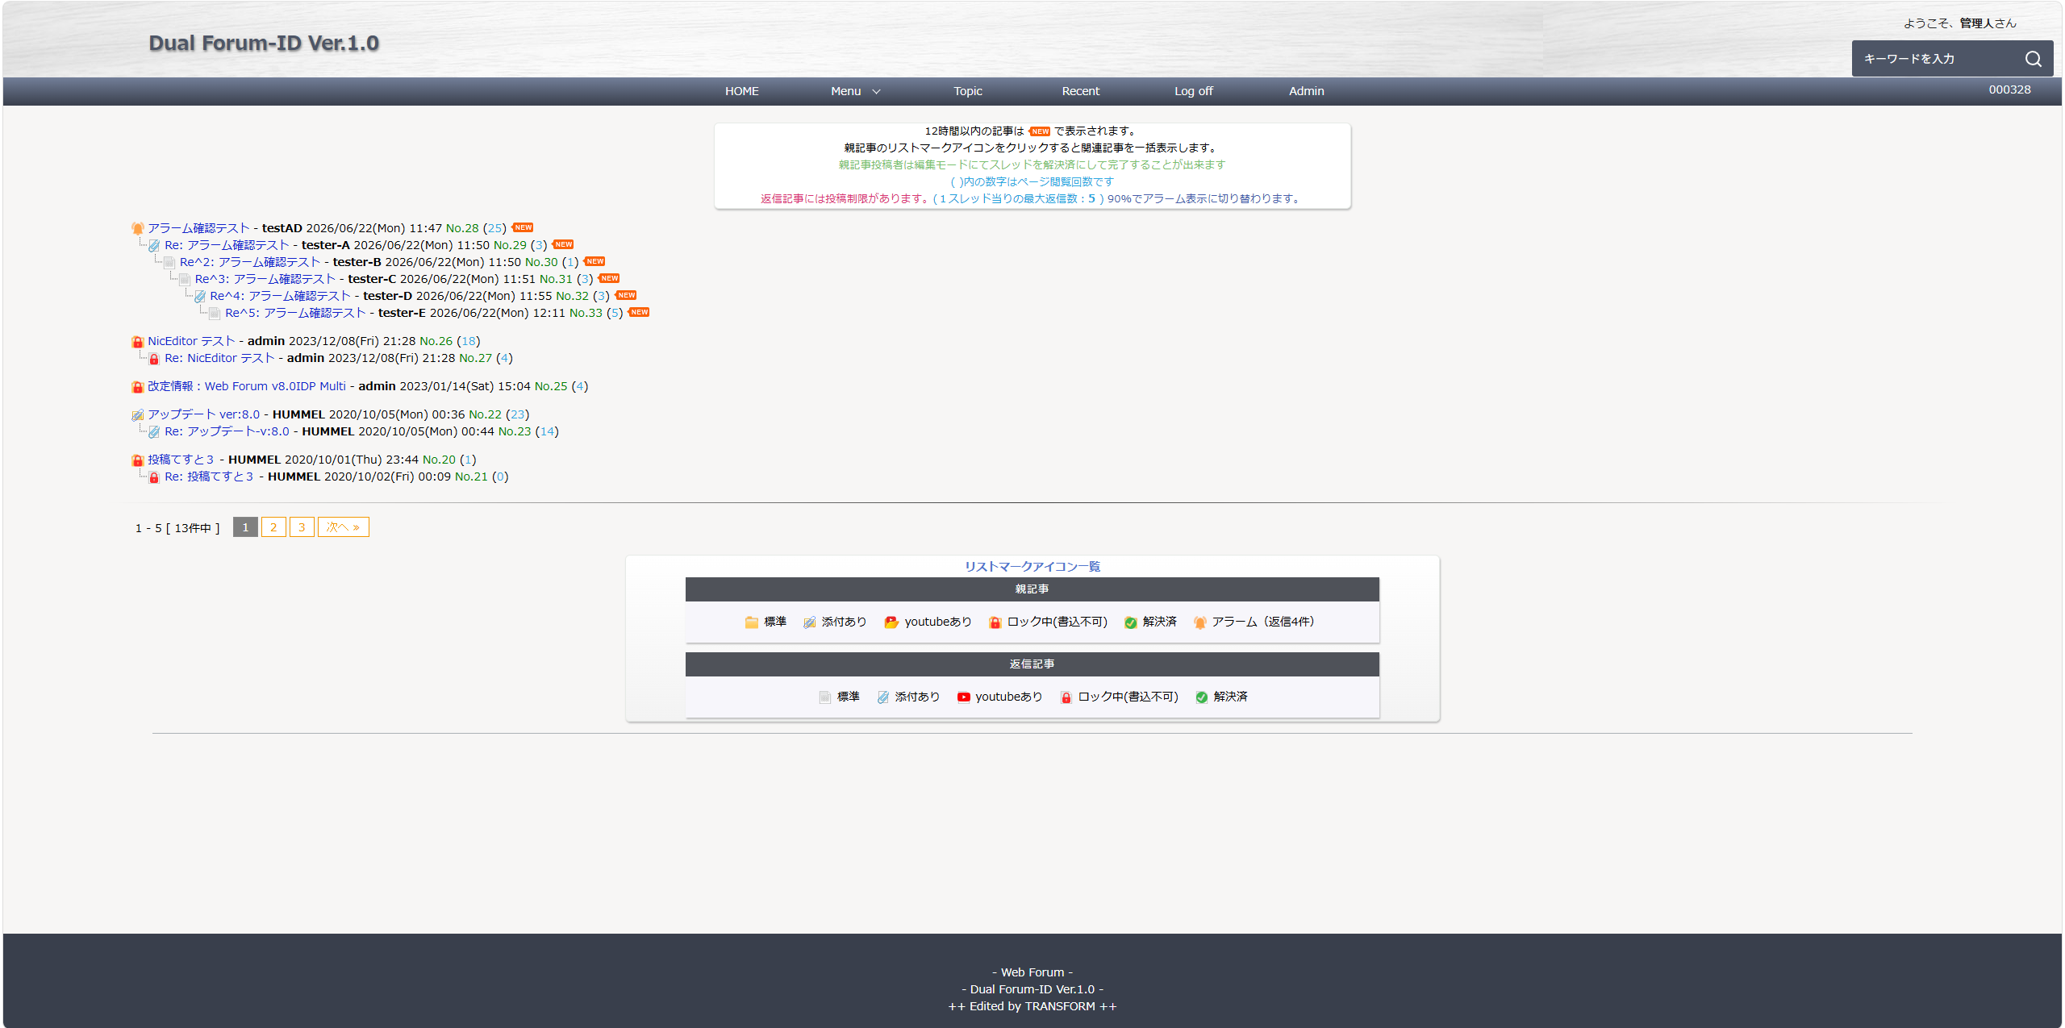Go to page 3
The height and width of the screenshot is (1028, 2065).
coord(302,527)
